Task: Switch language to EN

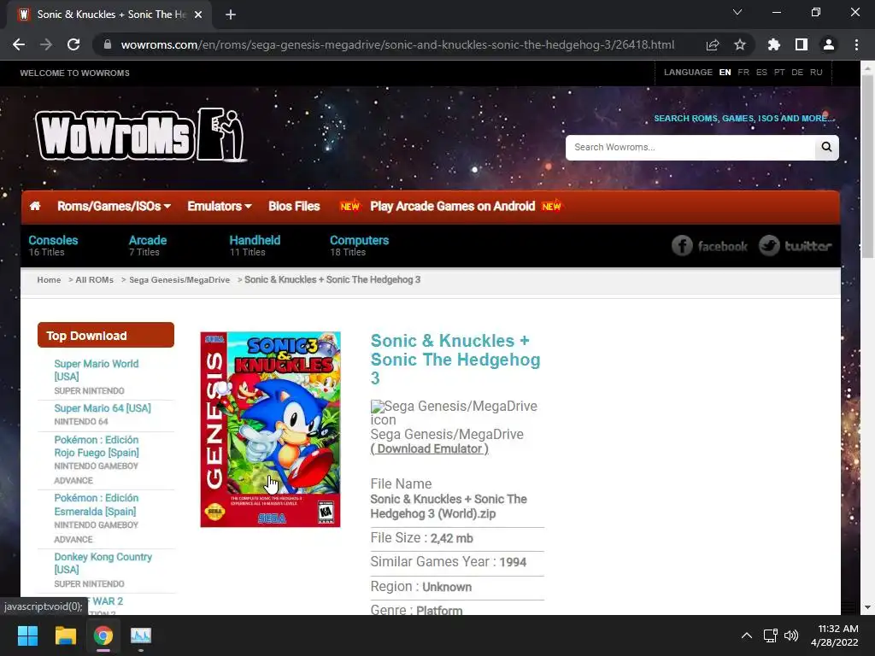Action: tap(725, 73)
